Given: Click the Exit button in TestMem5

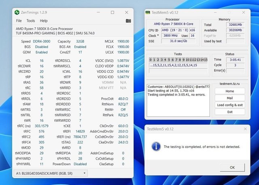Looking at the screenshot, I should (x=229, y=112).
